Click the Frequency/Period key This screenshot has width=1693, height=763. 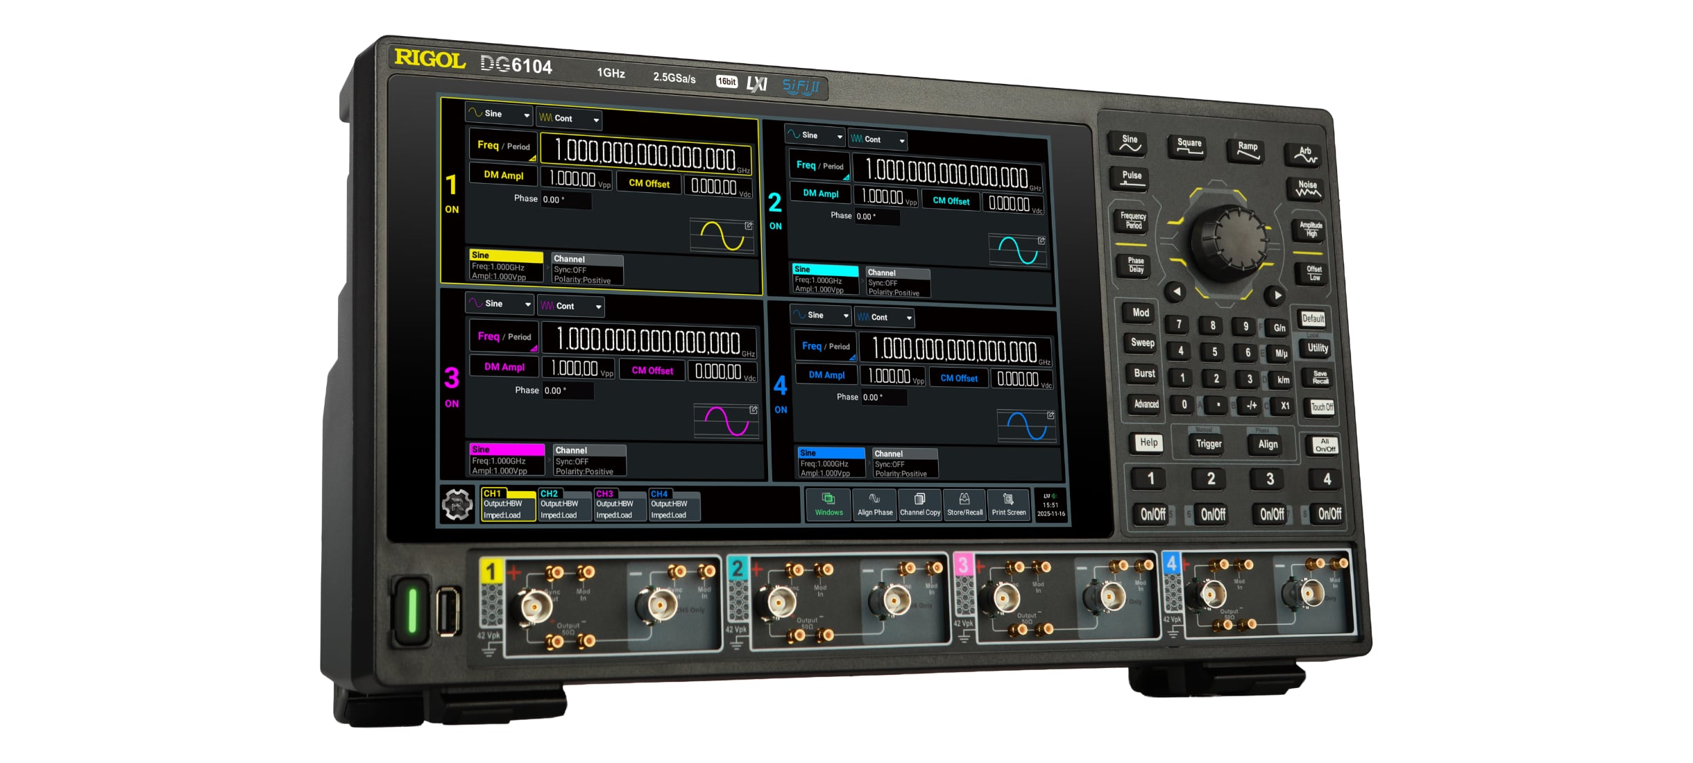pyautogui.click(x=1133, y=221)
